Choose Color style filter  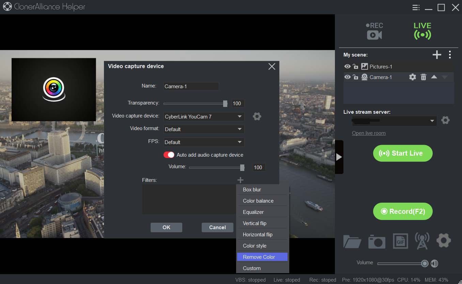262,246
